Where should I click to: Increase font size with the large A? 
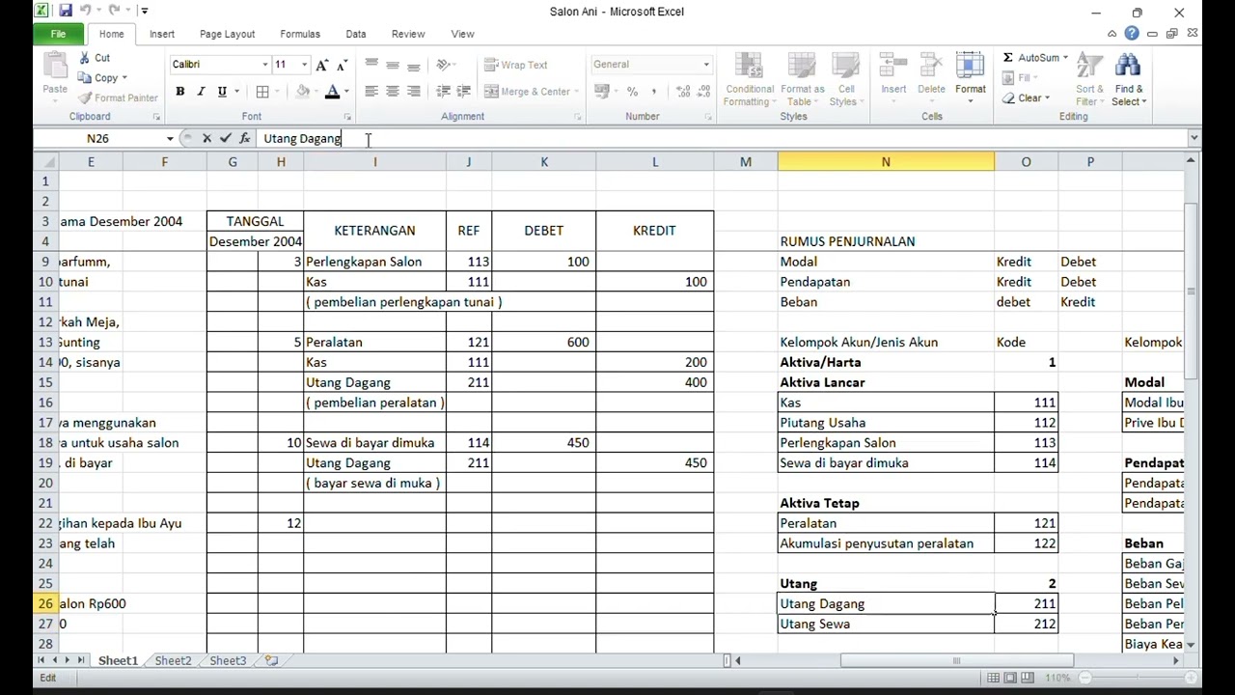[322, 65]
